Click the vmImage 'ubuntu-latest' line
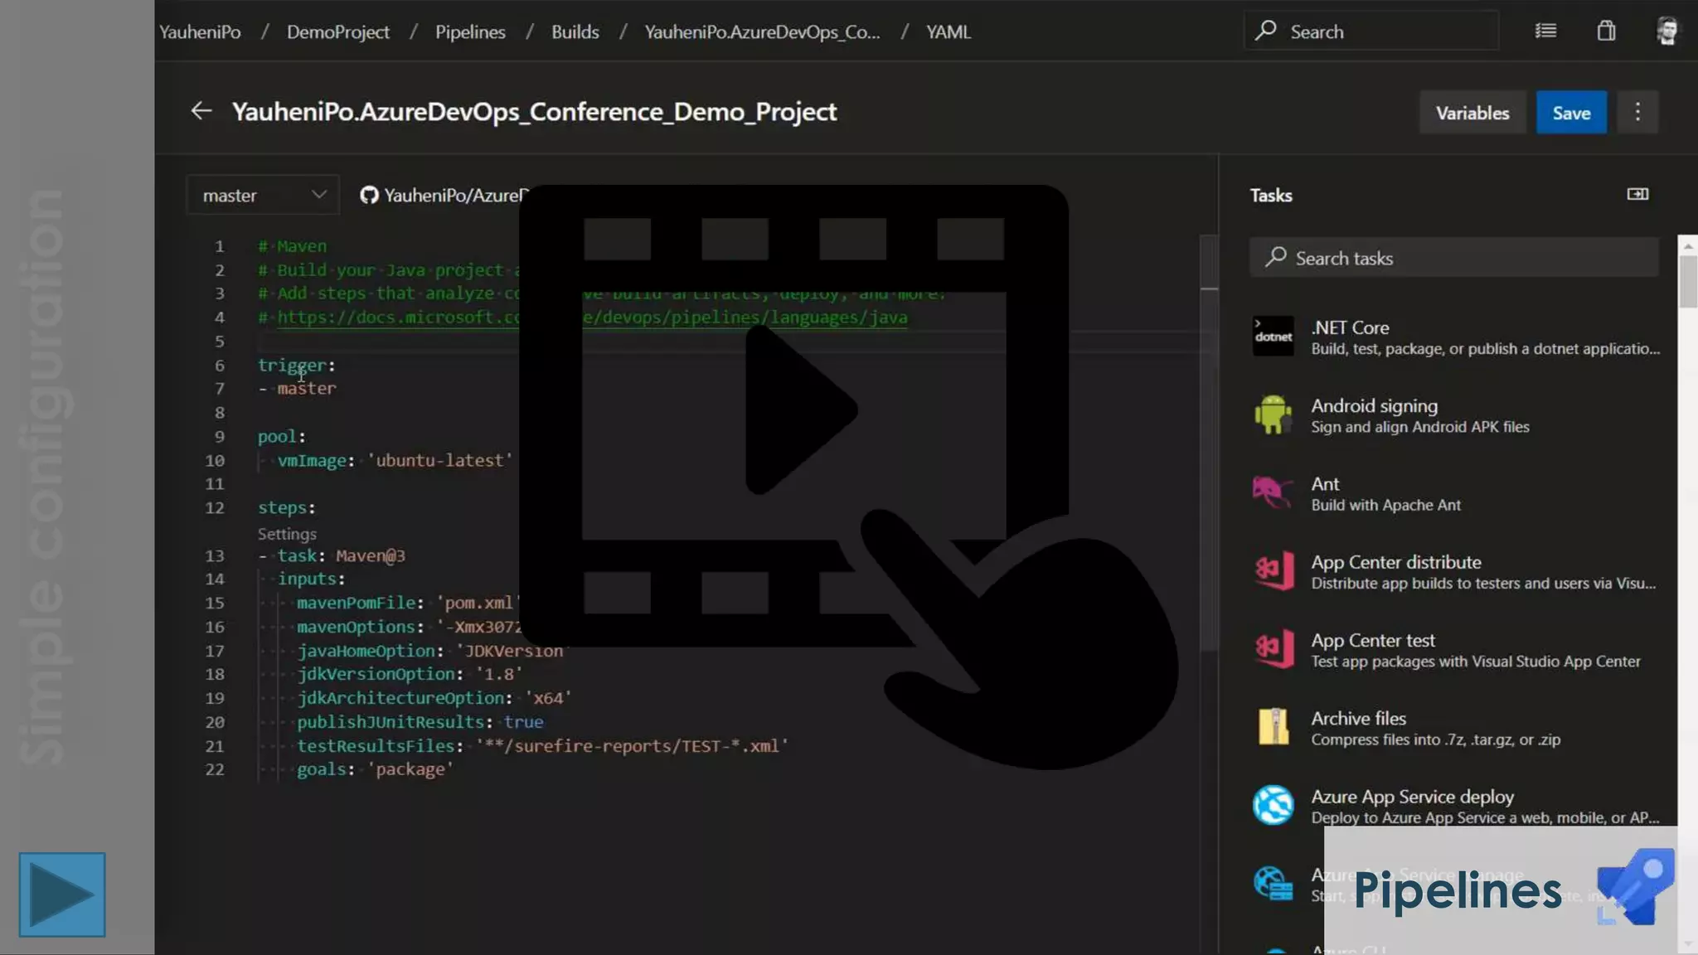Viewport: 1698px width, 955px height. click(x=395, y=460)
